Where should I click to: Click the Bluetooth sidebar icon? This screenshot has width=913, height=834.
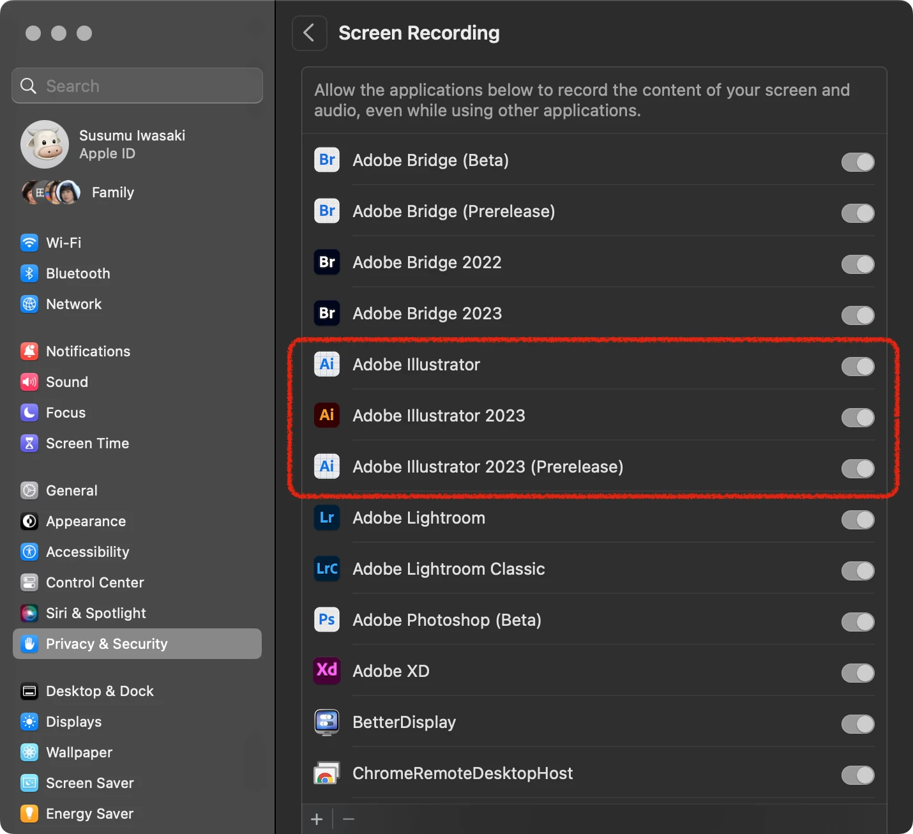pos(29,273)
